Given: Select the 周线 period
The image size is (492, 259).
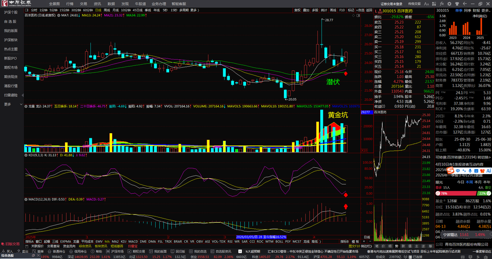Looking at the screenshot, I should [107, 10].
